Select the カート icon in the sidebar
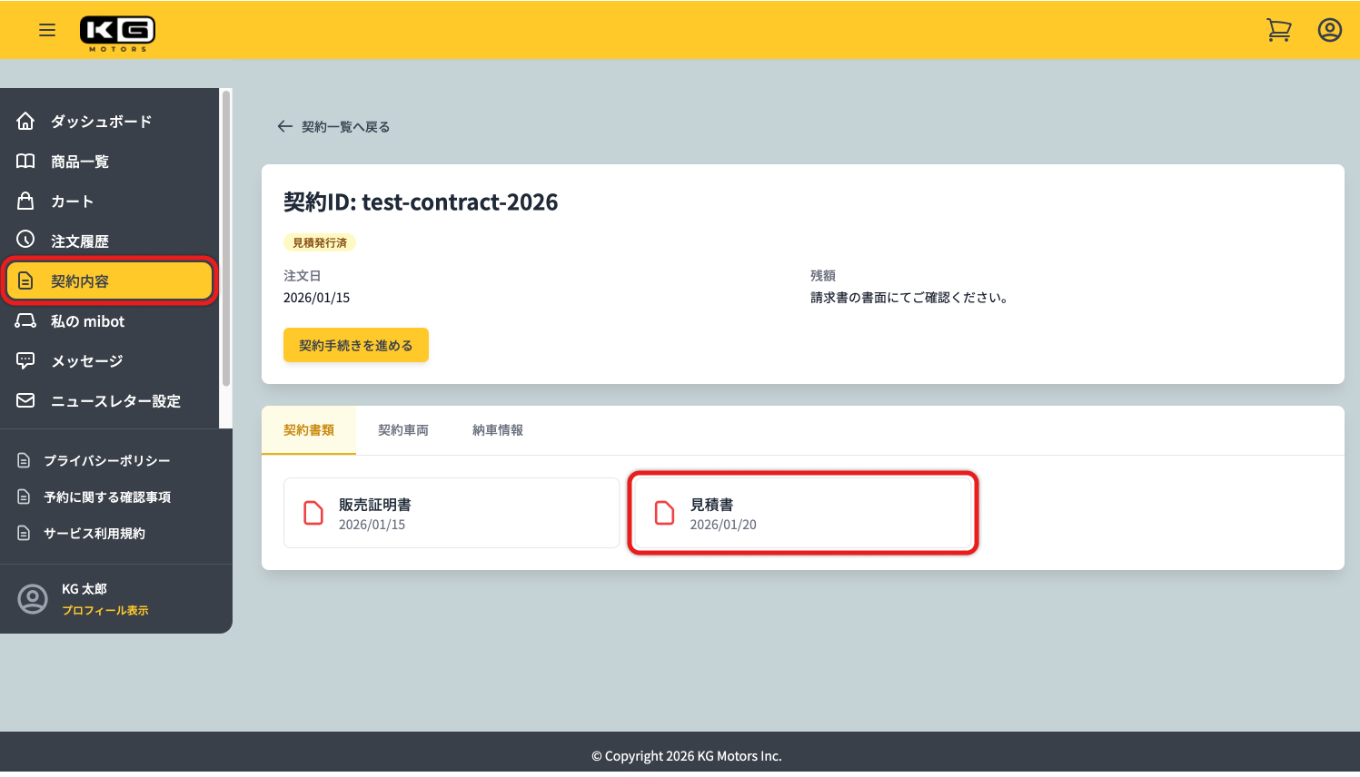Viewport: 1360px width, 777px height. [26, 201]
